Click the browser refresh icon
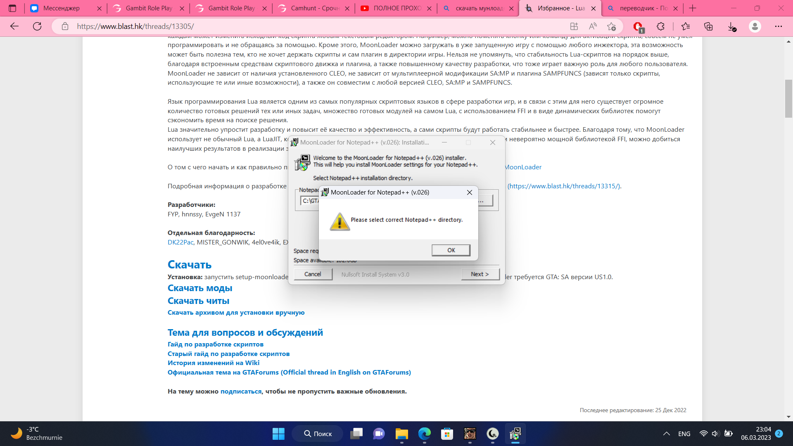Image resolution: width=793 pixels, height=446 pixels. point(37,26)
